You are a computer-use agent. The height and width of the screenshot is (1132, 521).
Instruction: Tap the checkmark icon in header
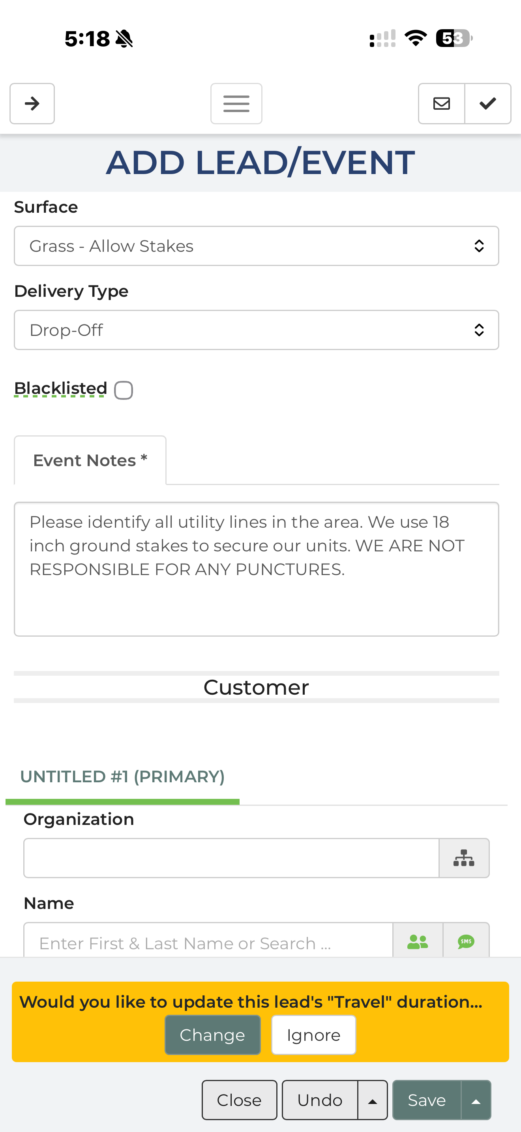(487, 104)
